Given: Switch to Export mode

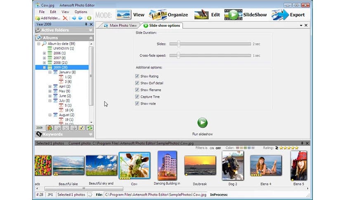Looking at the screenshot, I should point(288,15).
